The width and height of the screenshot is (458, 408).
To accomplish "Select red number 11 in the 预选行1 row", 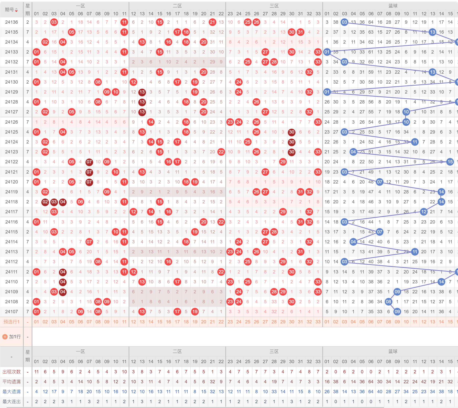I will coord(124,322).
